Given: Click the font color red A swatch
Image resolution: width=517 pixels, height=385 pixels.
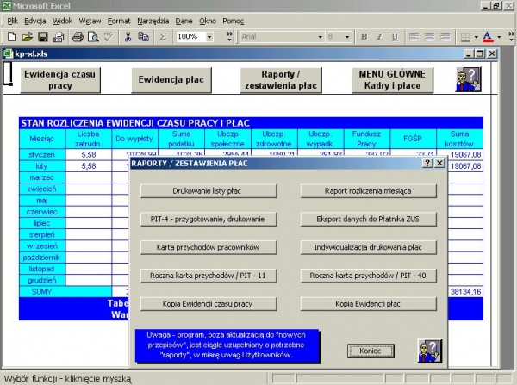Looking at the screenshot, I should click(488, 37).
